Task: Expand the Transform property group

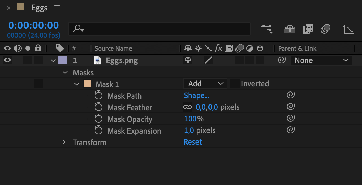Action: (64, 142)
